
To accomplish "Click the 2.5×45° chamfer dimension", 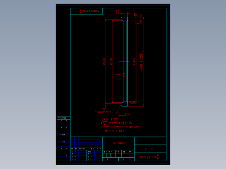I will click(x=117, y=75).
